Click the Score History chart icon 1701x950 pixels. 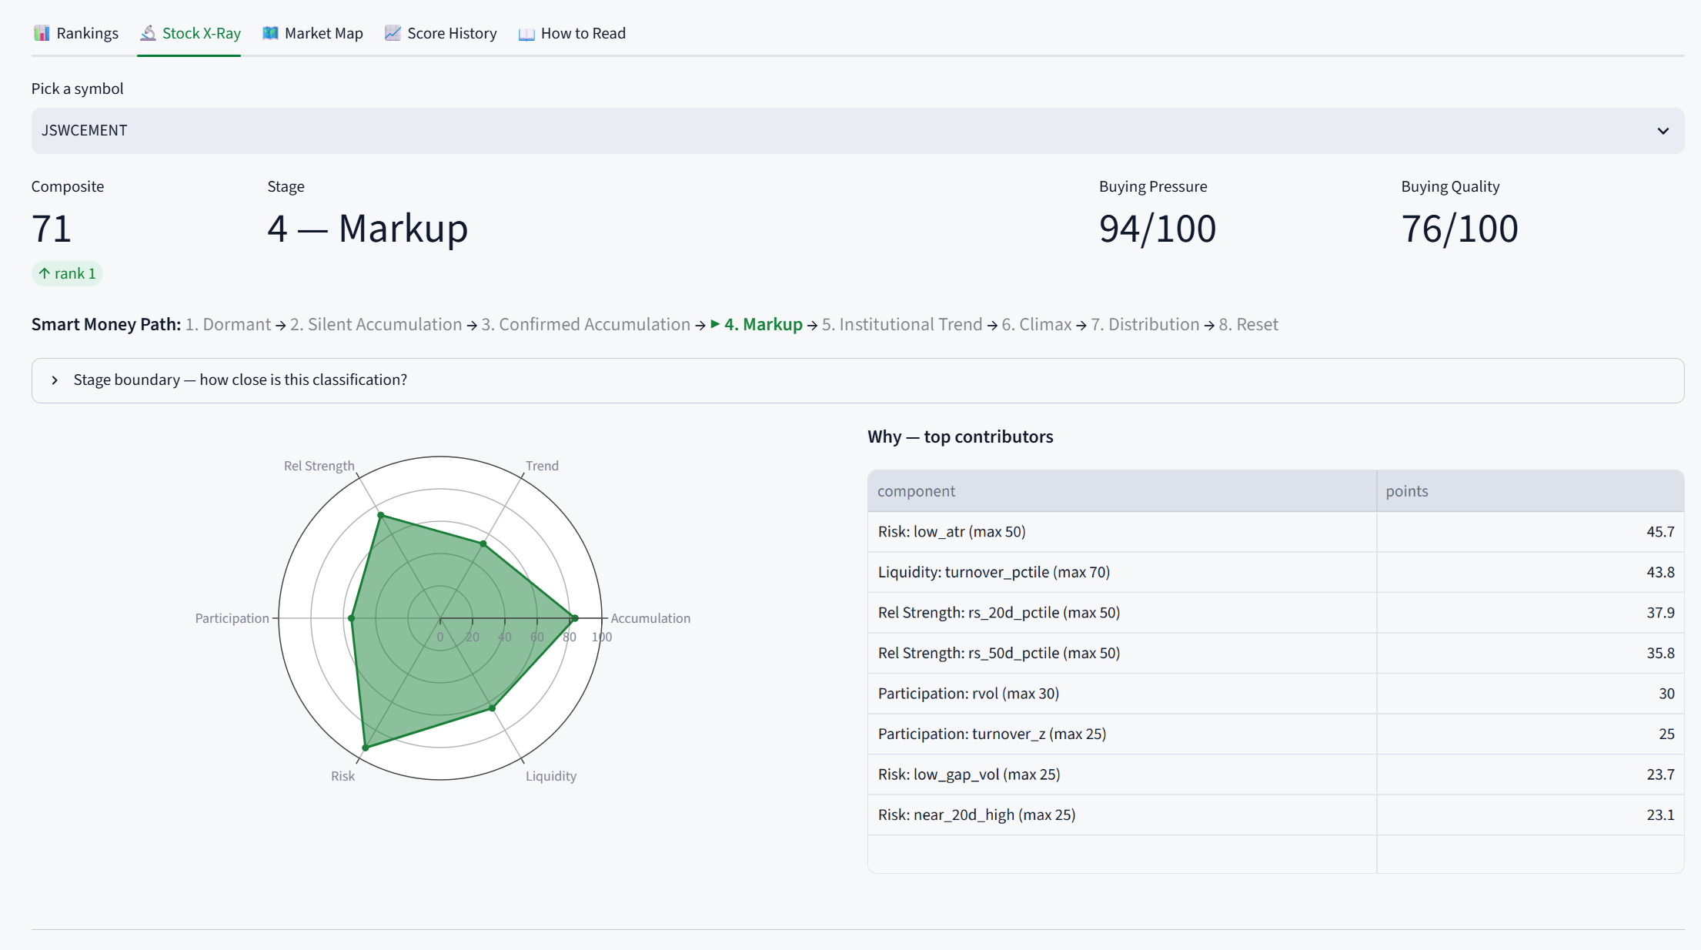[x=393, y=33]
